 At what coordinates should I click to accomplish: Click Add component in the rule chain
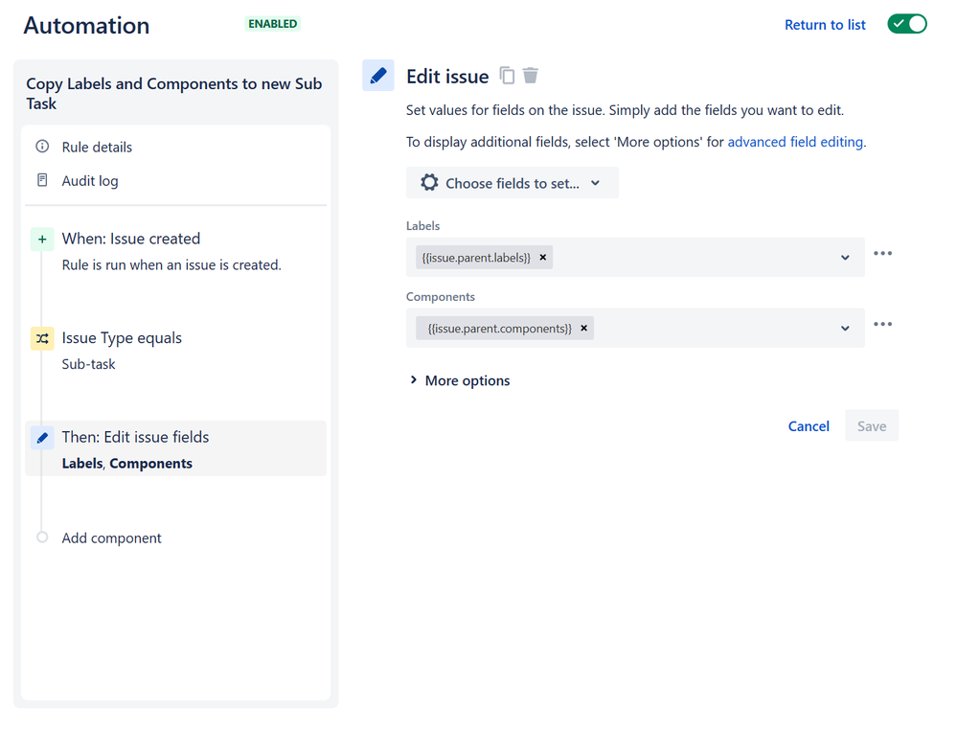pos(111,538)
